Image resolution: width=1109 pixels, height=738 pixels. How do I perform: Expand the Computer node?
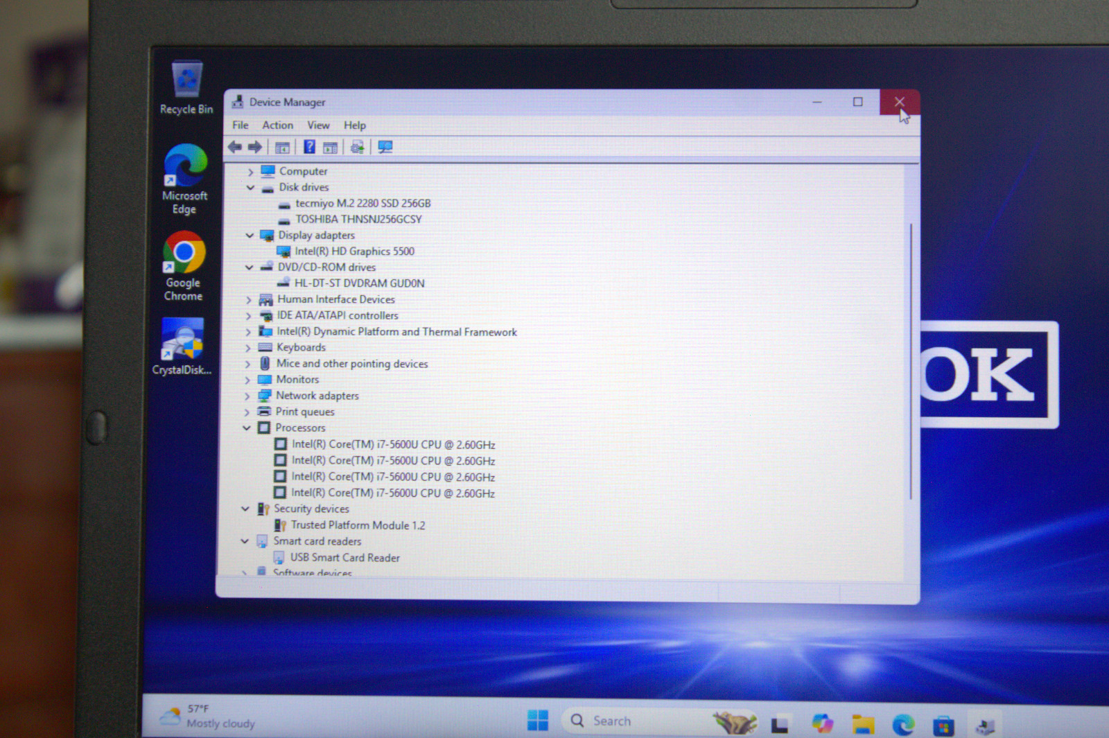[251, 172]
